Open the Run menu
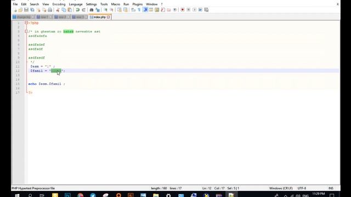The image size is (351, 197). tap(126, 4)
